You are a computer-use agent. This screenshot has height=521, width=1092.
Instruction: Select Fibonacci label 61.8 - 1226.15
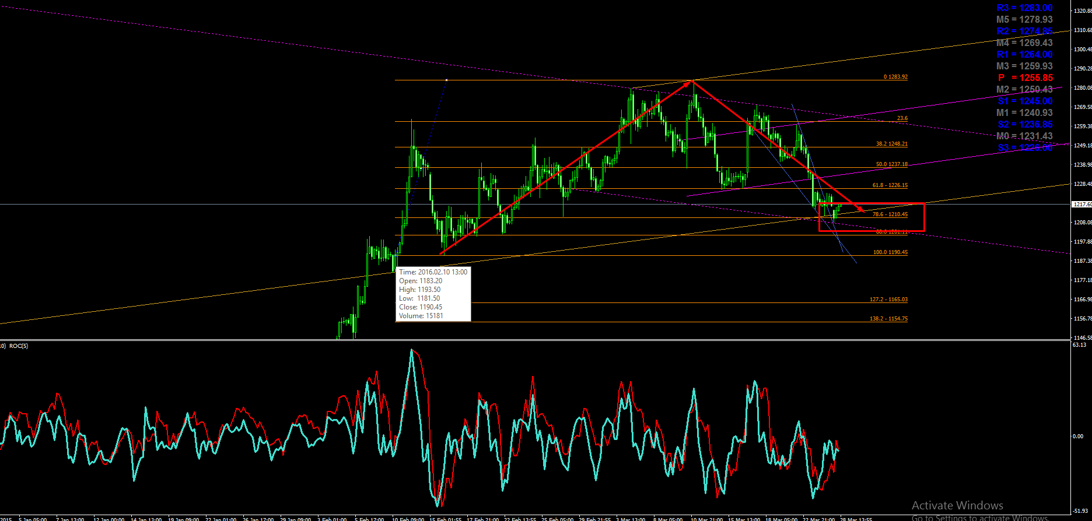[x=890, y=185]
